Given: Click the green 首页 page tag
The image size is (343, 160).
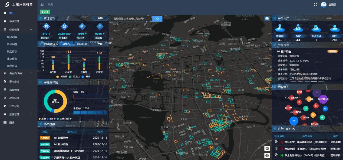Looking at the screenshot, I should tap(45, 12).
